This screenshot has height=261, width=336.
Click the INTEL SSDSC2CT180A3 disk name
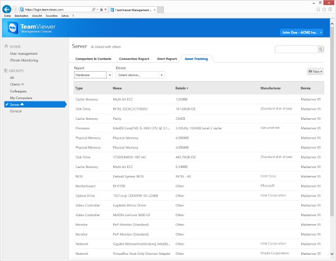pyautogui.click(x=130, y=109)
